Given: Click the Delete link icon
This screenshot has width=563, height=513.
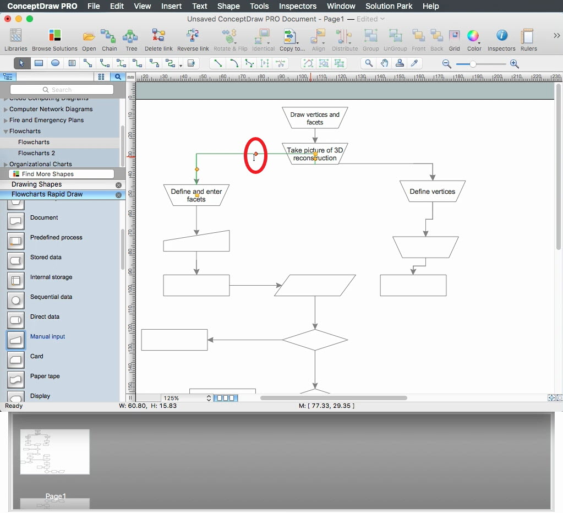Looking at the screenshot, I should [158, 37].
